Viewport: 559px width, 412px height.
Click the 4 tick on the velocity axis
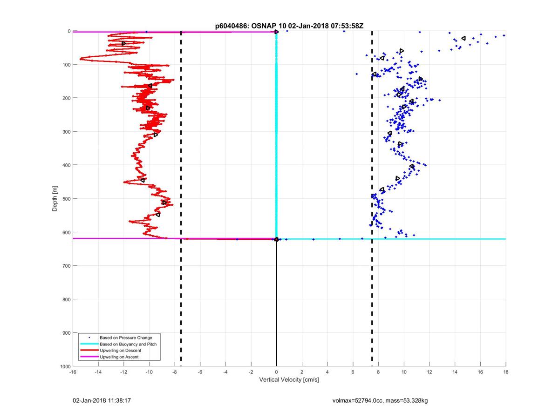pos(327,372)
